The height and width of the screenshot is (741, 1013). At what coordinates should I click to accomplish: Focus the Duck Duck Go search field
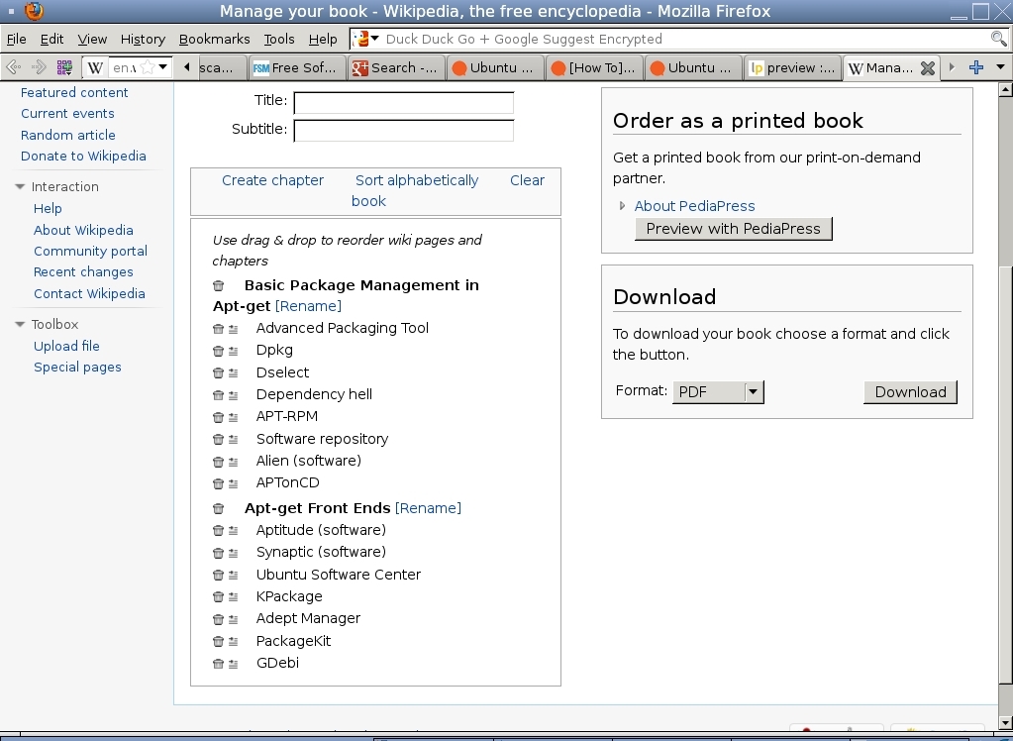pos(686,40)
